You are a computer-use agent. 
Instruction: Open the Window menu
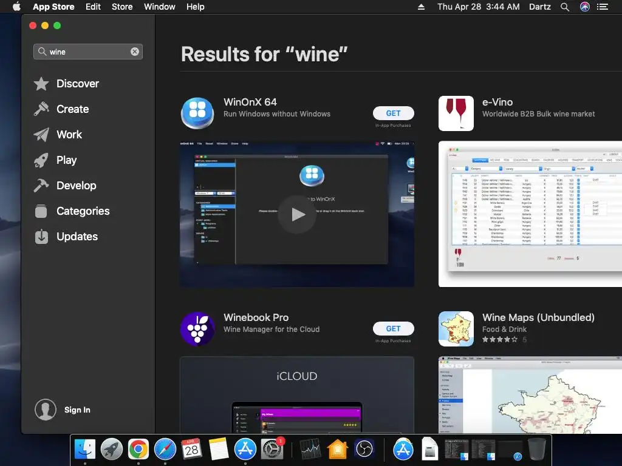(160, 7)
